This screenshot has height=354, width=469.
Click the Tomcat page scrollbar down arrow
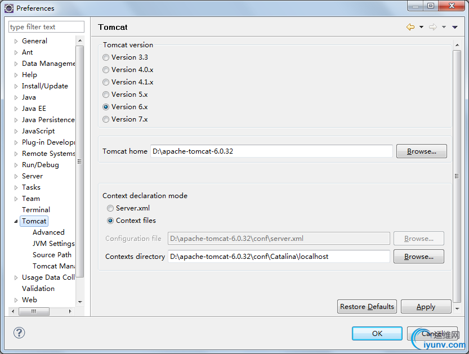457,308
